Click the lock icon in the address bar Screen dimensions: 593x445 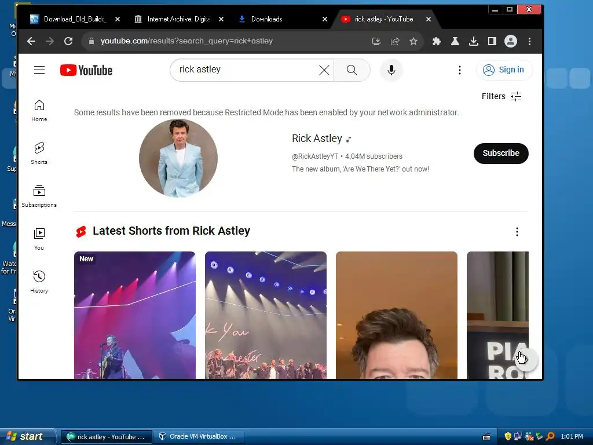pos(91,41)
